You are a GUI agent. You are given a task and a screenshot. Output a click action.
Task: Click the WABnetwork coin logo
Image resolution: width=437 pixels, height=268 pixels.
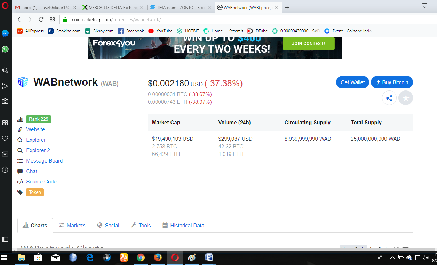point(23,82)
